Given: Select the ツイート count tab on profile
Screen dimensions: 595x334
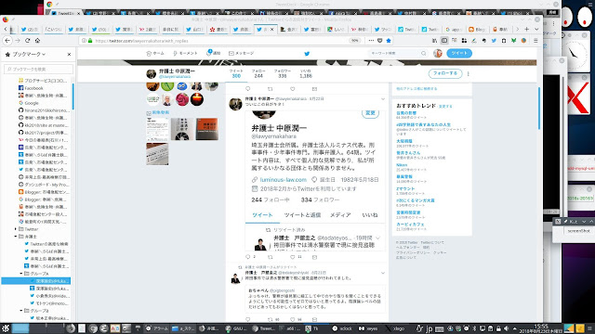Looking at the screenshot, I should [236, 73].
